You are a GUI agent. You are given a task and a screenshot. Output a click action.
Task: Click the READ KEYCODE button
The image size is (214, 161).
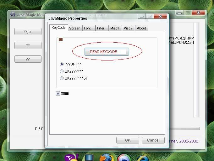[107, 52]
